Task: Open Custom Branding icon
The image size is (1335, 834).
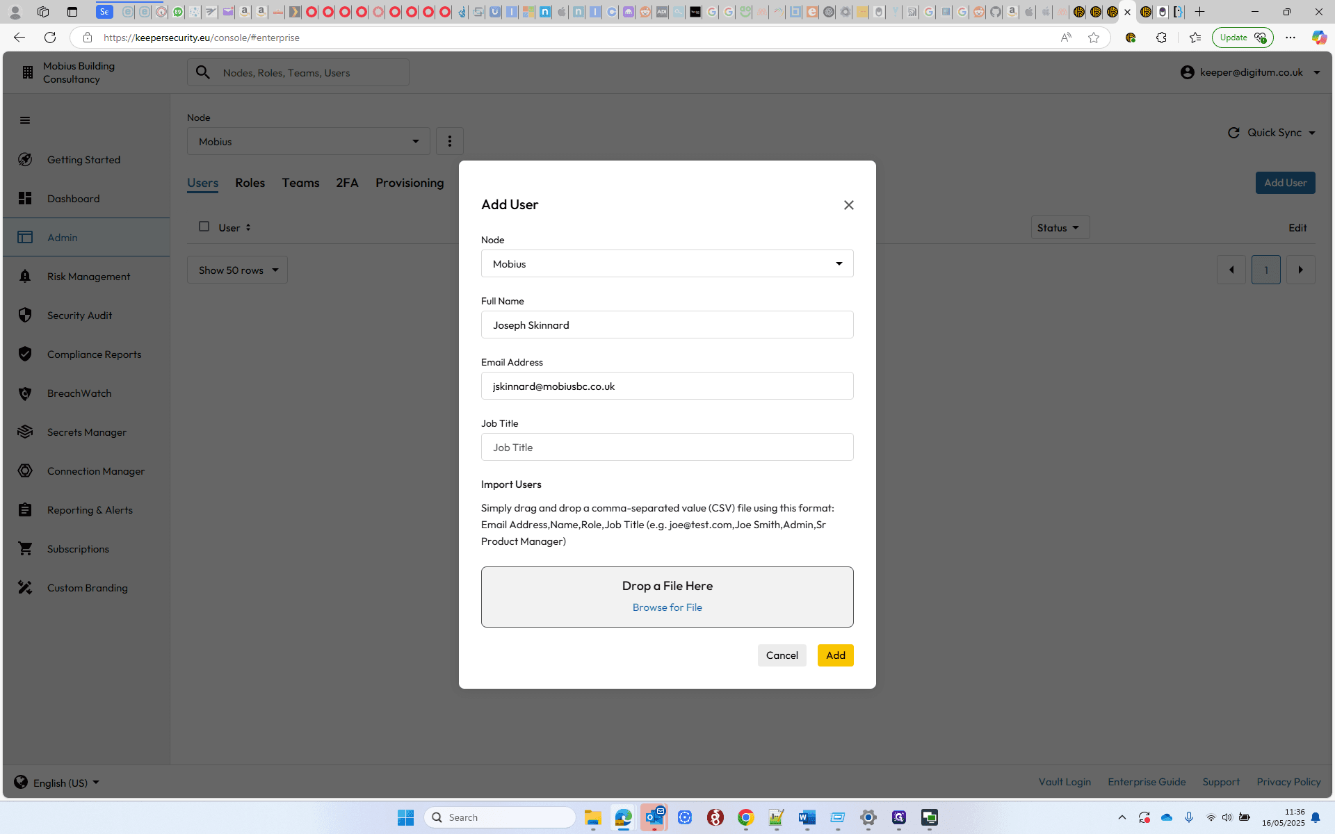Action: pyautogui.click(x=25, y=588)
